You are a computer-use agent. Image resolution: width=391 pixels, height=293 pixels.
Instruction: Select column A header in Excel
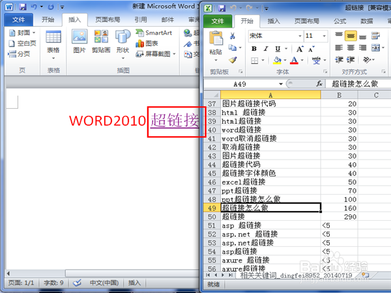[270, 95]
